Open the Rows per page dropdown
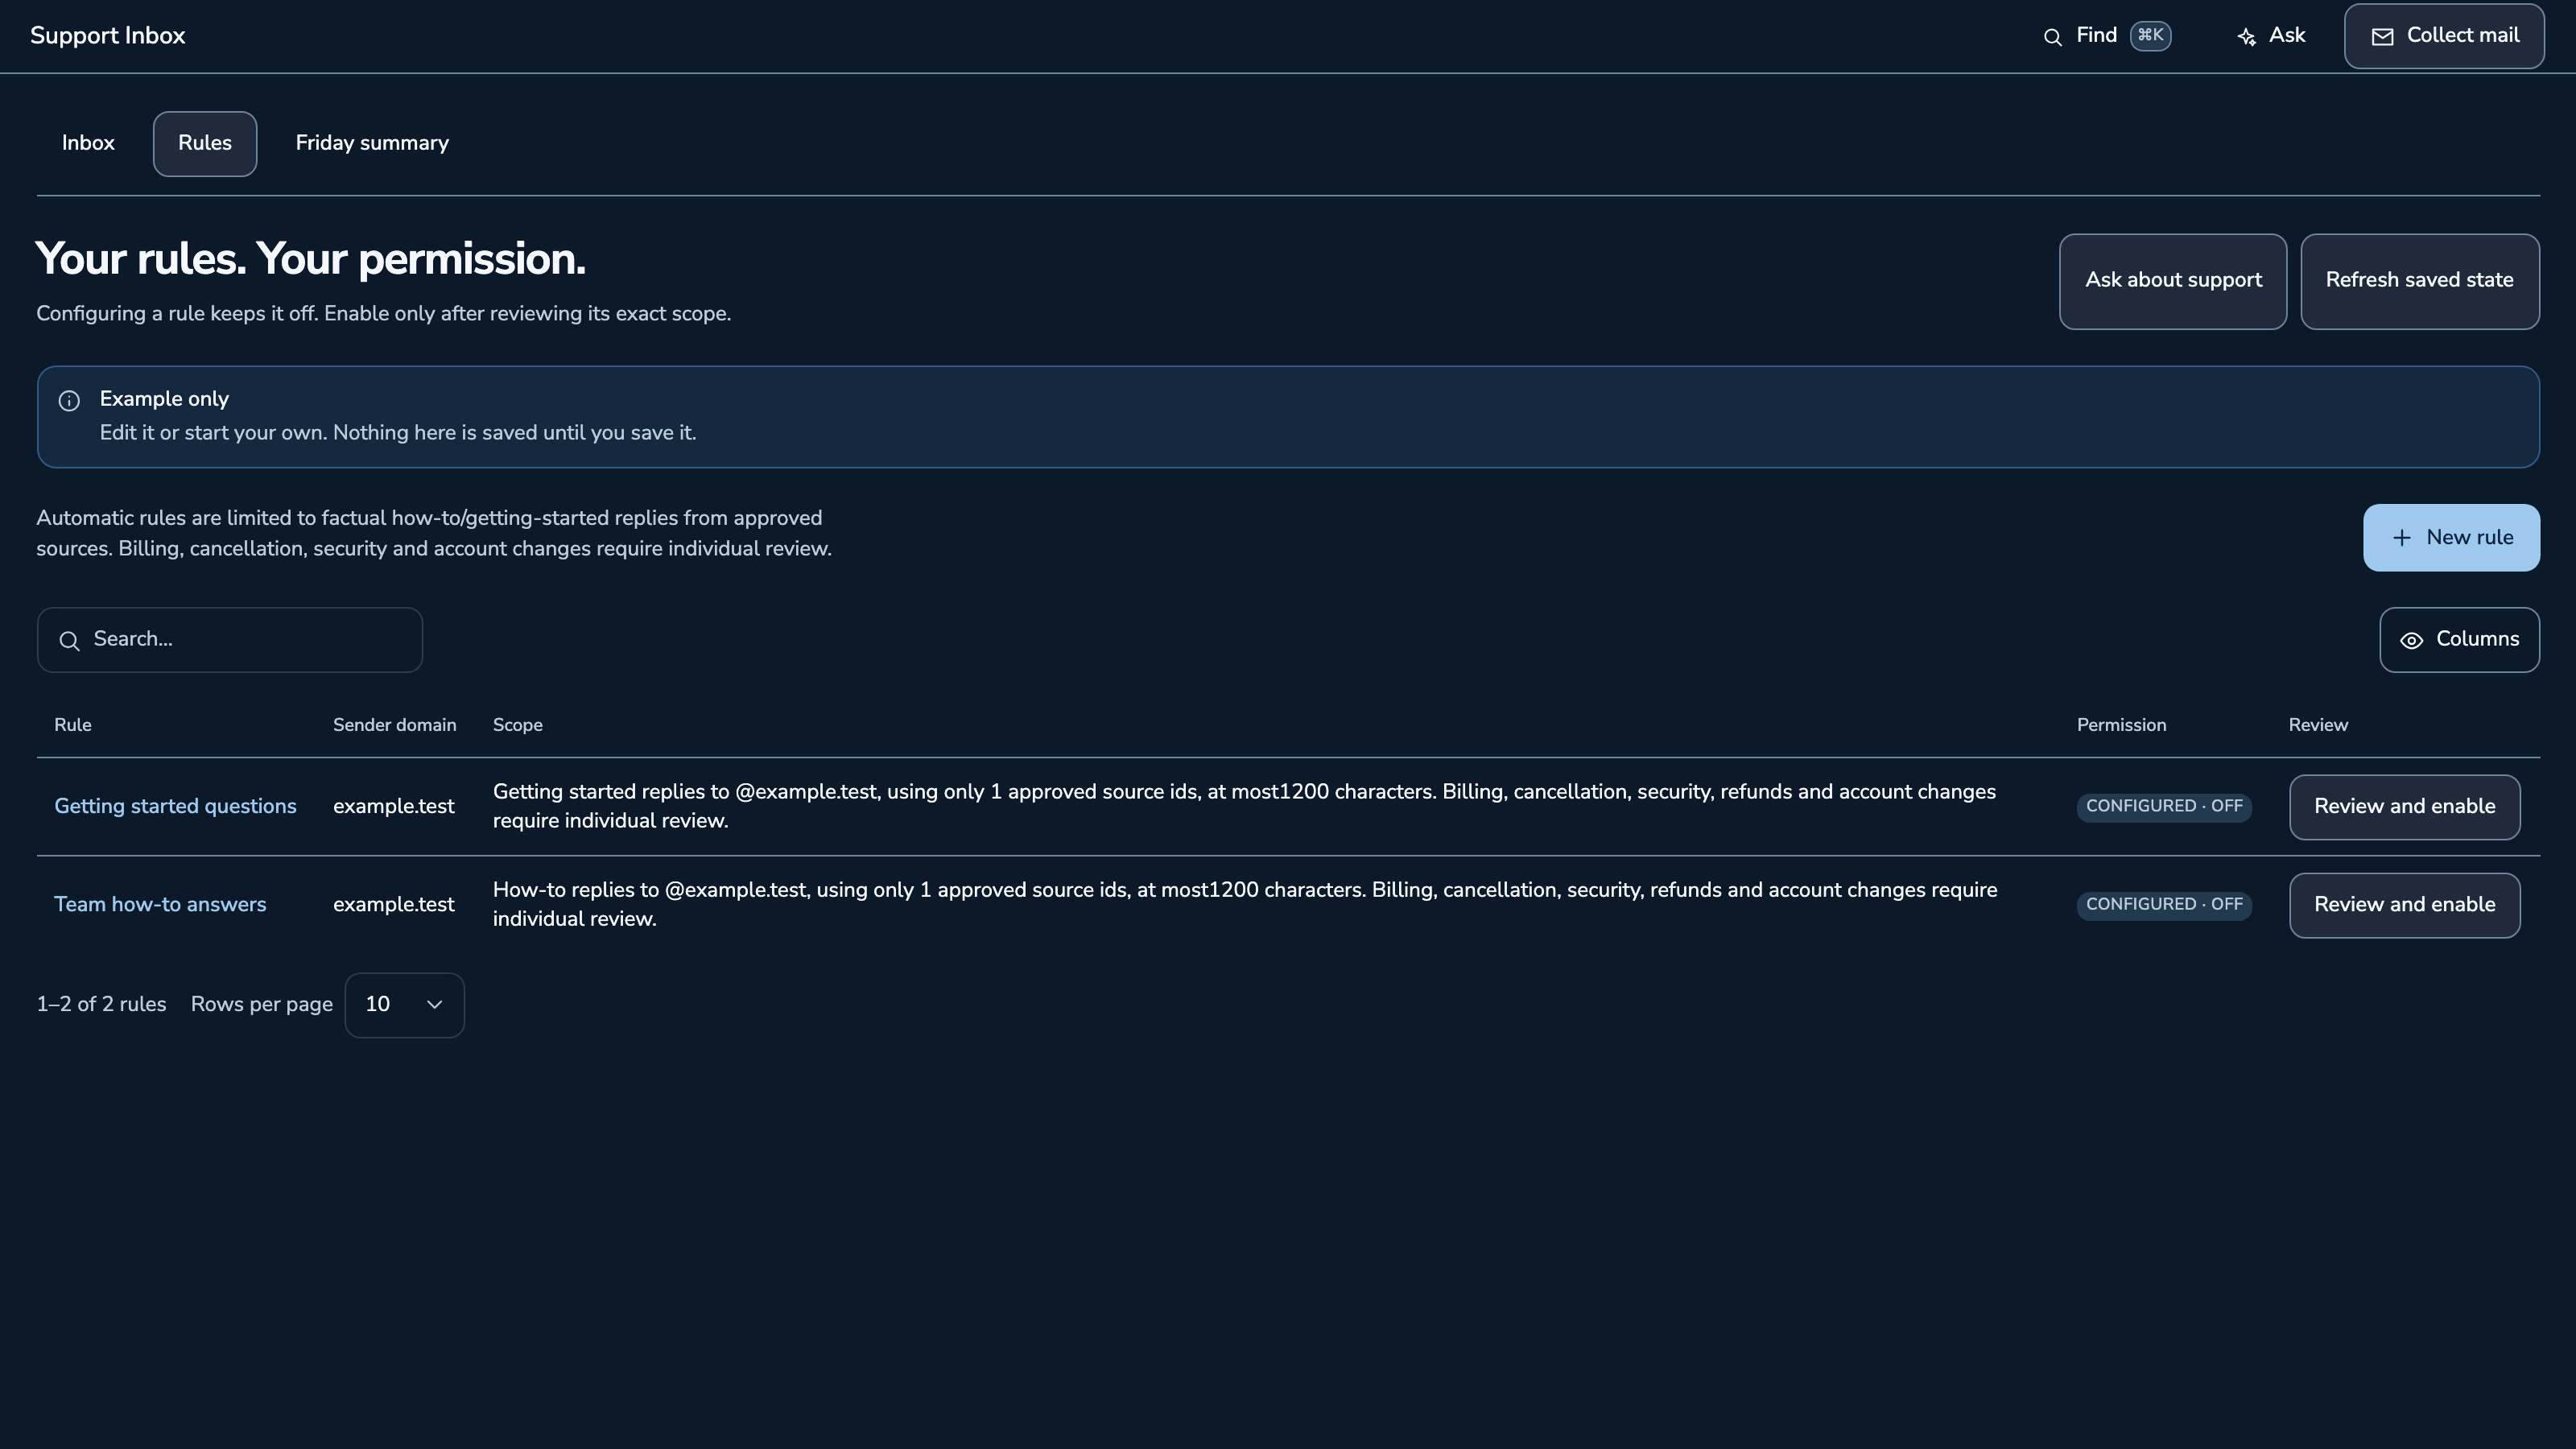 (x=404, y=1005)
